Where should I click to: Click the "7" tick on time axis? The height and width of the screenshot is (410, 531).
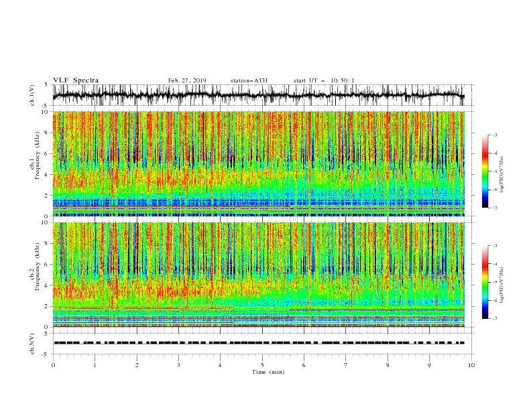click(x=346, y=365)
